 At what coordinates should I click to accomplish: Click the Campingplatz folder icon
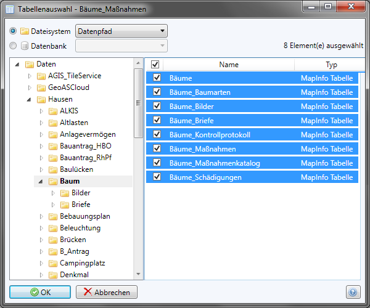tap(53, 263)
